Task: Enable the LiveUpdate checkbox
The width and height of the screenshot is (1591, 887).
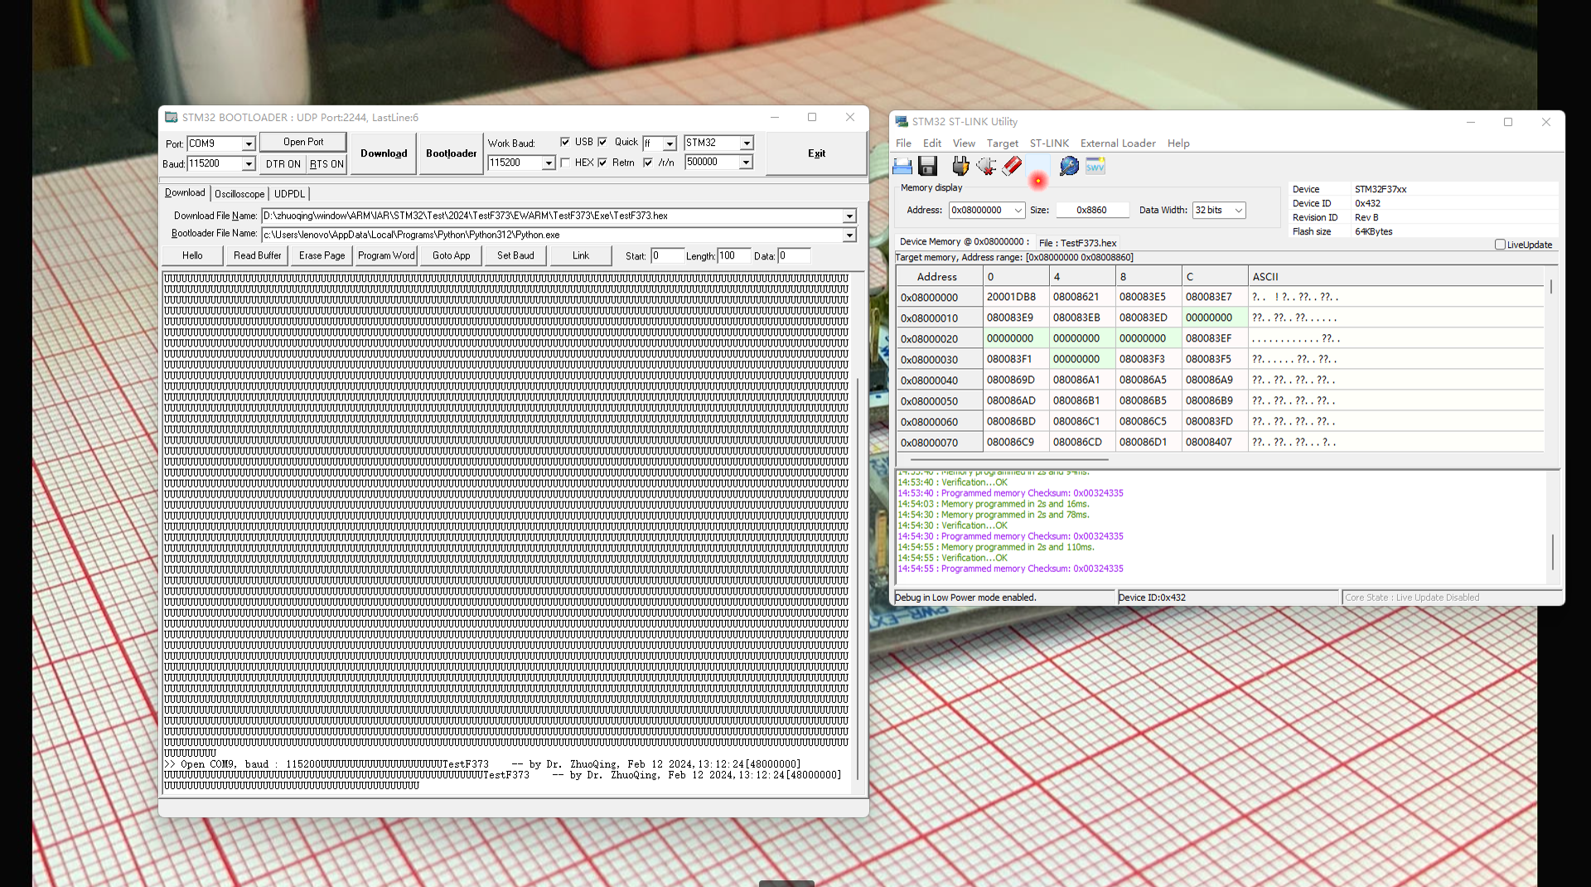Action: [1500, 245]
